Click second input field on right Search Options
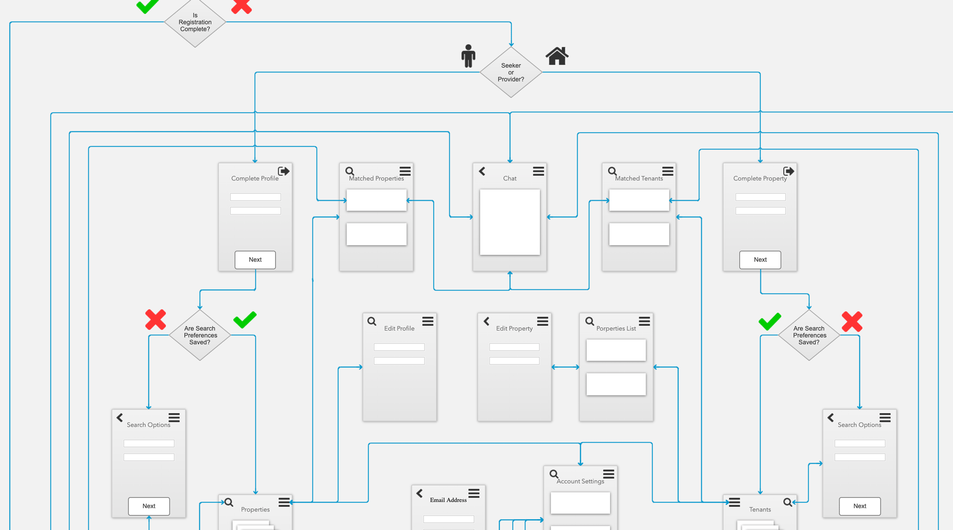953x530 pixels. point(860,457)
